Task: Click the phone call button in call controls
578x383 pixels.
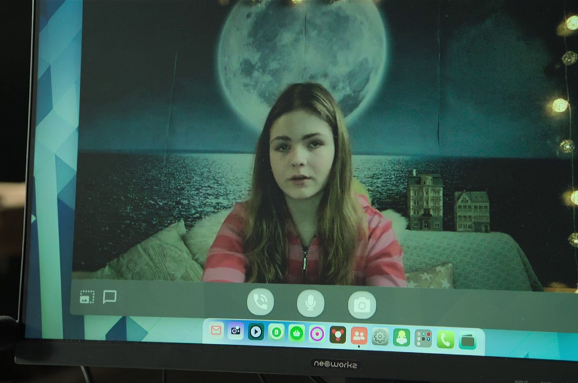Action: pos(260,302)
